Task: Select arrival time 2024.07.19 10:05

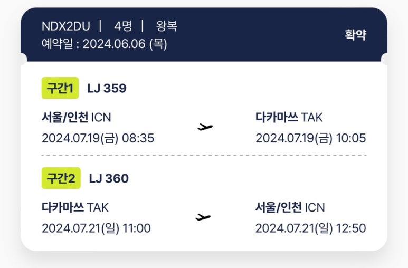Action: point(311,138)
